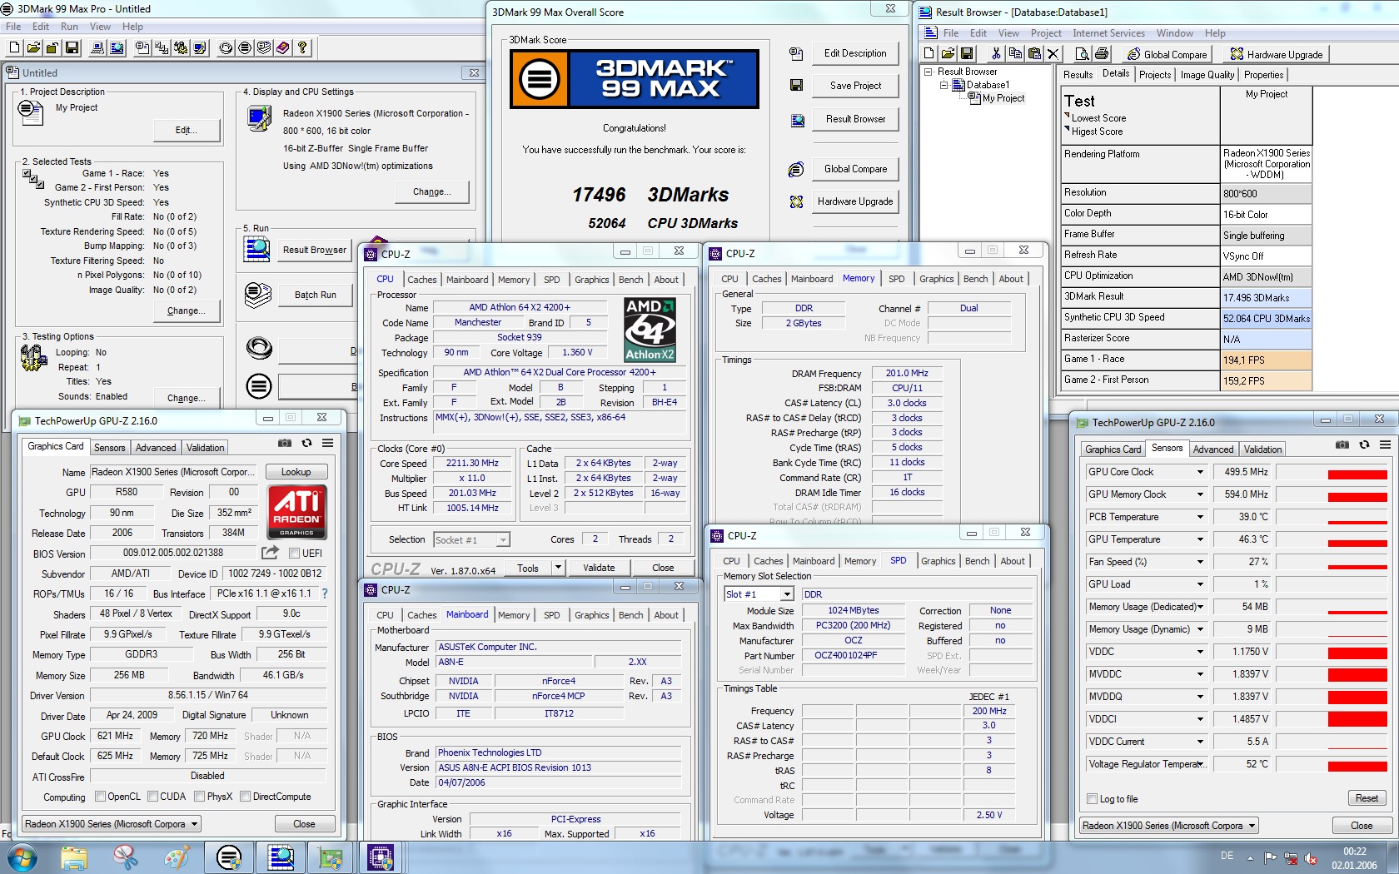1399x874 pixels.
Task: Open the Tools dropdown arrow in CPU-Z
Action: pos(558,568)
